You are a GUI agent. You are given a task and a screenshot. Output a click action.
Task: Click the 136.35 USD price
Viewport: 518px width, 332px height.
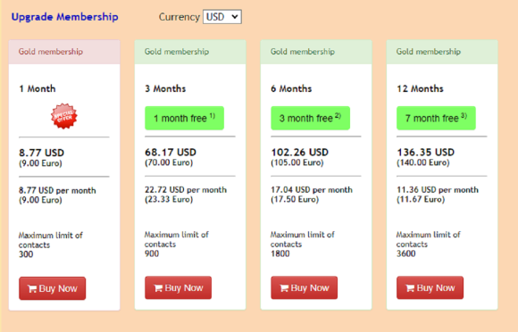425,152
